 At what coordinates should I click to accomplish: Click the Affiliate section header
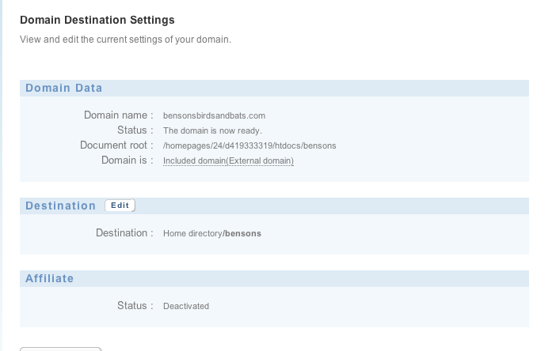point(274,278)
